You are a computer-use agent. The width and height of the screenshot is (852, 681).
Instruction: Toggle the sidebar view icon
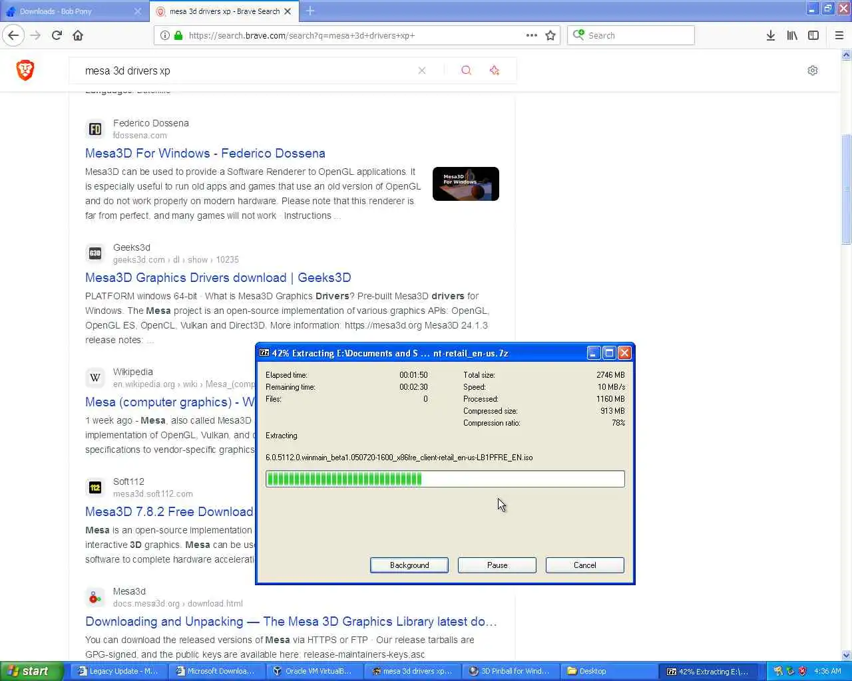(x=813, y=35)
